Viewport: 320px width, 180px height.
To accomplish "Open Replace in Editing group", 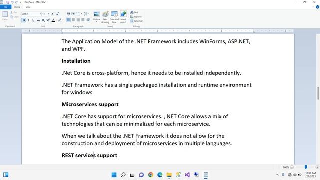I will pyautogui.click(x=136, y=17).
